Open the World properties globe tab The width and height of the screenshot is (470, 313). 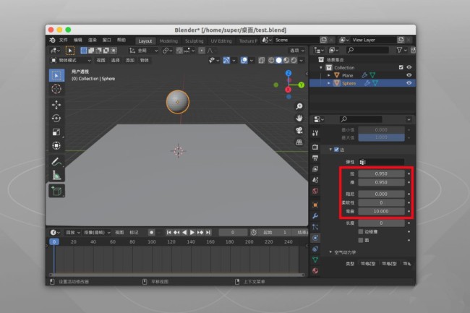tap(315, 191)
